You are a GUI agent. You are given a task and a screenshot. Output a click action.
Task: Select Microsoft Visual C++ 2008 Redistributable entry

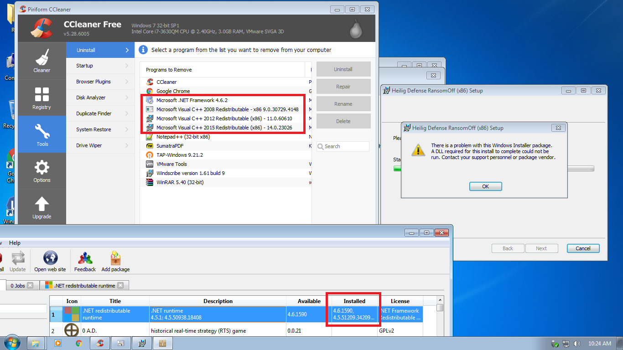coord(228,109)
